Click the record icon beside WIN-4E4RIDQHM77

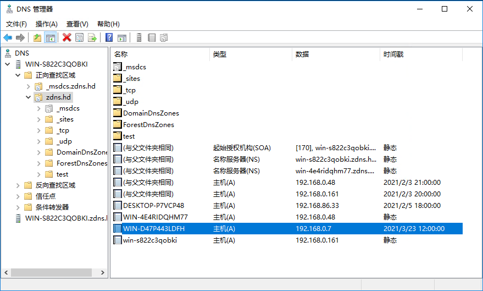click(118, 217)
